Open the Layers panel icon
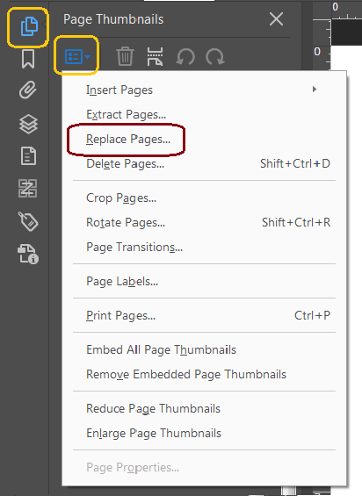Screen dimensions: 362x496 pos(28,124)
